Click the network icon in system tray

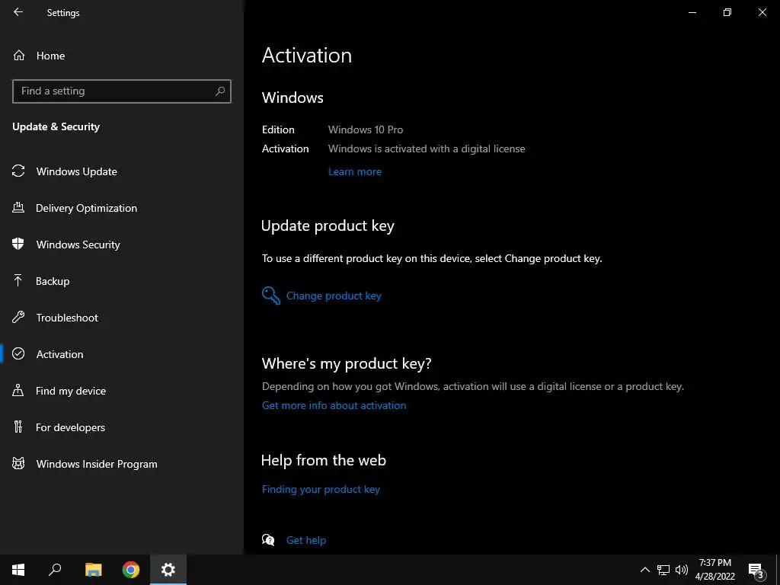pyautogui.click(x=663, y=570)
